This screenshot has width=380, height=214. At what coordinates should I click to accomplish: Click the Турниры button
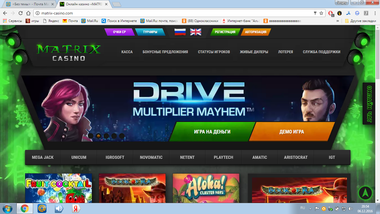[150, 32]
